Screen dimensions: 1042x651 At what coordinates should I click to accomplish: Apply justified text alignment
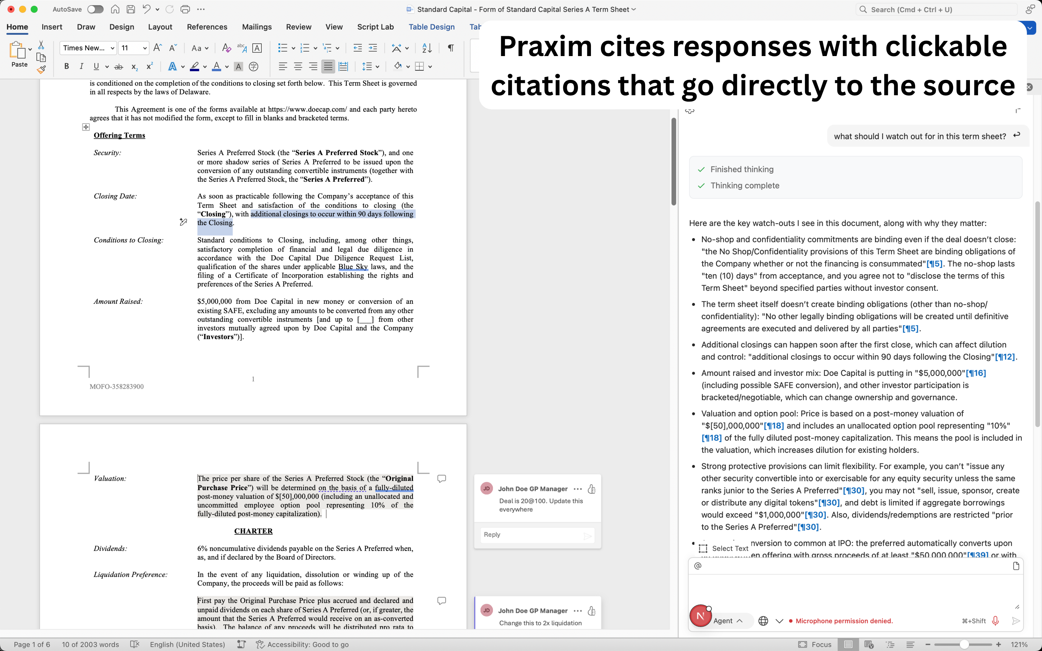(x=328, y=66)
